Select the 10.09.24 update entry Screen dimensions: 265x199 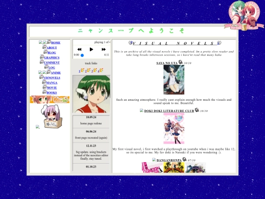pyautogui.click(x=91, y=117)
